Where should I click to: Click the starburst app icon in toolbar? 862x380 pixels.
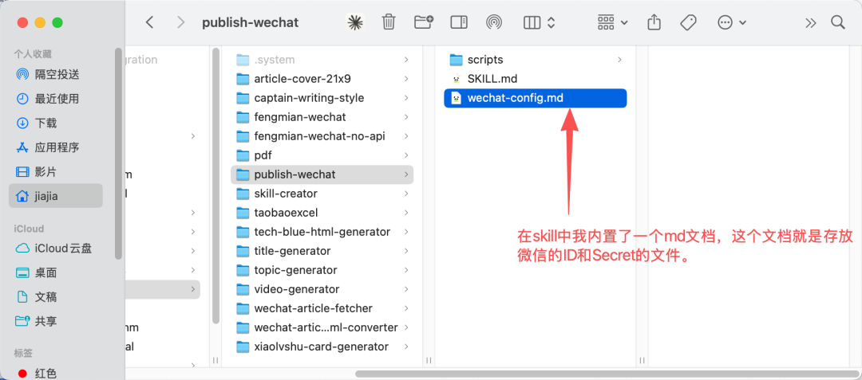[355, 22]
